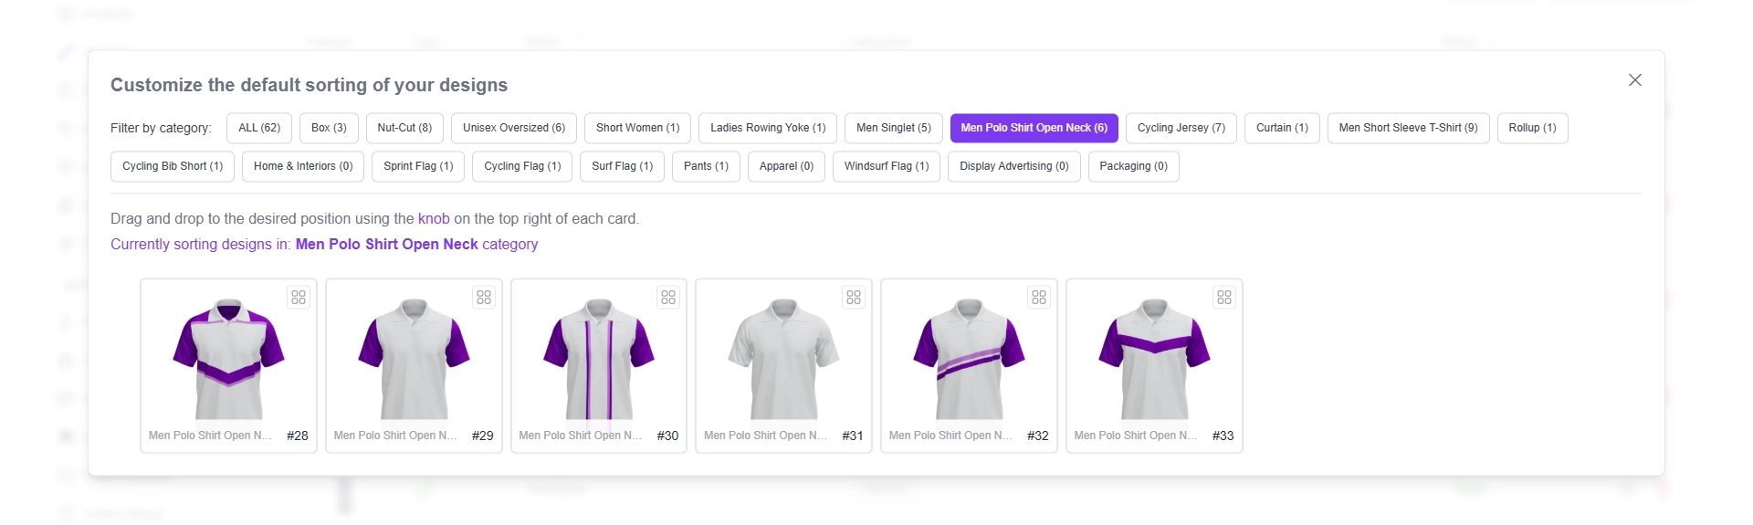Click the drag knob on design #31
The height and width of the screenshot is (525, 1753).
click(x=854, y=298)
